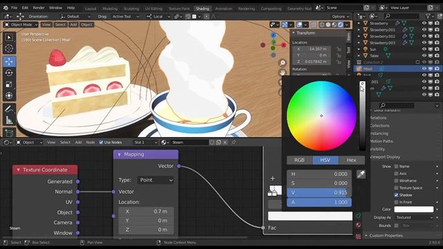443x249 pixels.
Task: Switch to rendered viewport shading
Action: (x=341, y=25)
